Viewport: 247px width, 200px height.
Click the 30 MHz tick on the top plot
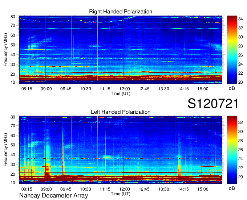[13, 64]
